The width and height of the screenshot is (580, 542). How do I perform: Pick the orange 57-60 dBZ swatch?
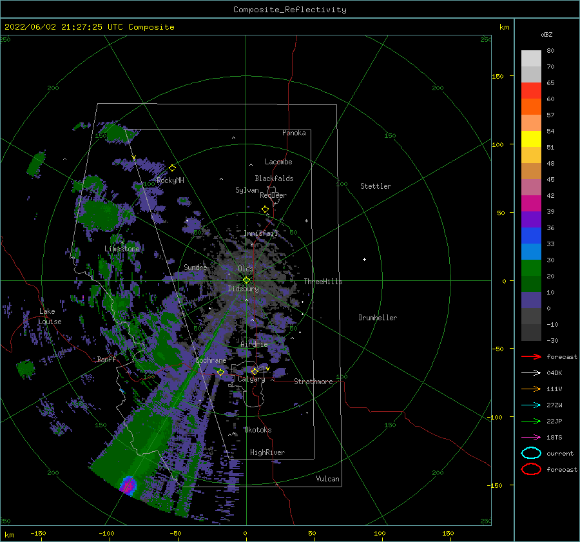[x=531, y=107]
